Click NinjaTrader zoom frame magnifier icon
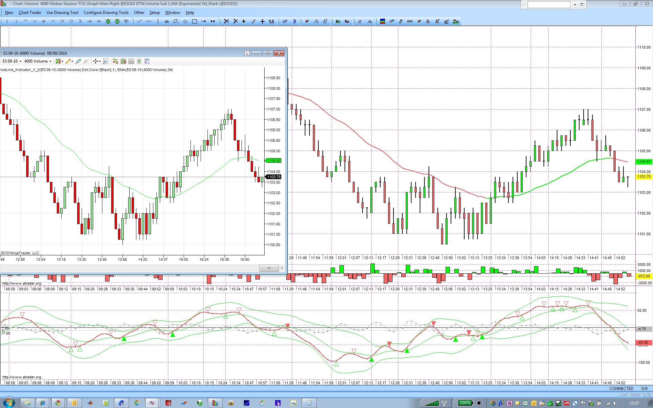This screenshot has height=408, width=653. (x=105, y=61)
